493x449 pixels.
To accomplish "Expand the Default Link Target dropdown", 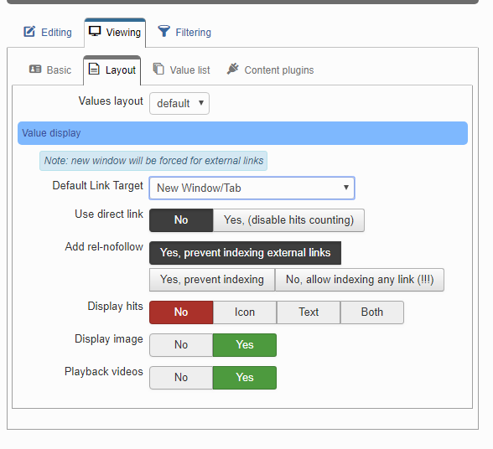I will [x=252, y=188].
